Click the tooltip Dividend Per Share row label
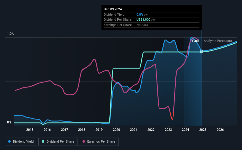242x150 pixels. pyautogui.click(x=117, y=20)
